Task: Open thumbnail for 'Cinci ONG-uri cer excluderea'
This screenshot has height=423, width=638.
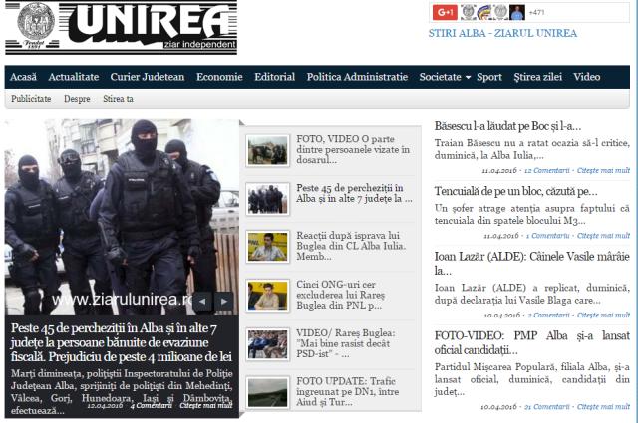Action: (268, 296)
